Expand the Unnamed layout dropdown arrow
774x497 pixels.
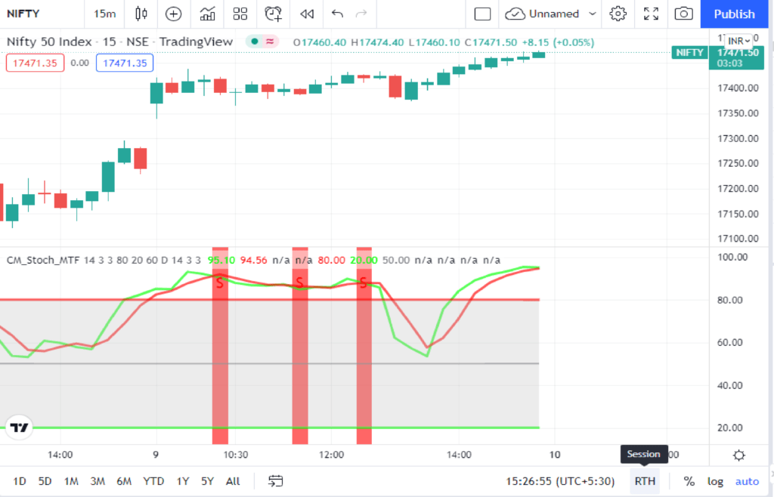tap(593, 14)
